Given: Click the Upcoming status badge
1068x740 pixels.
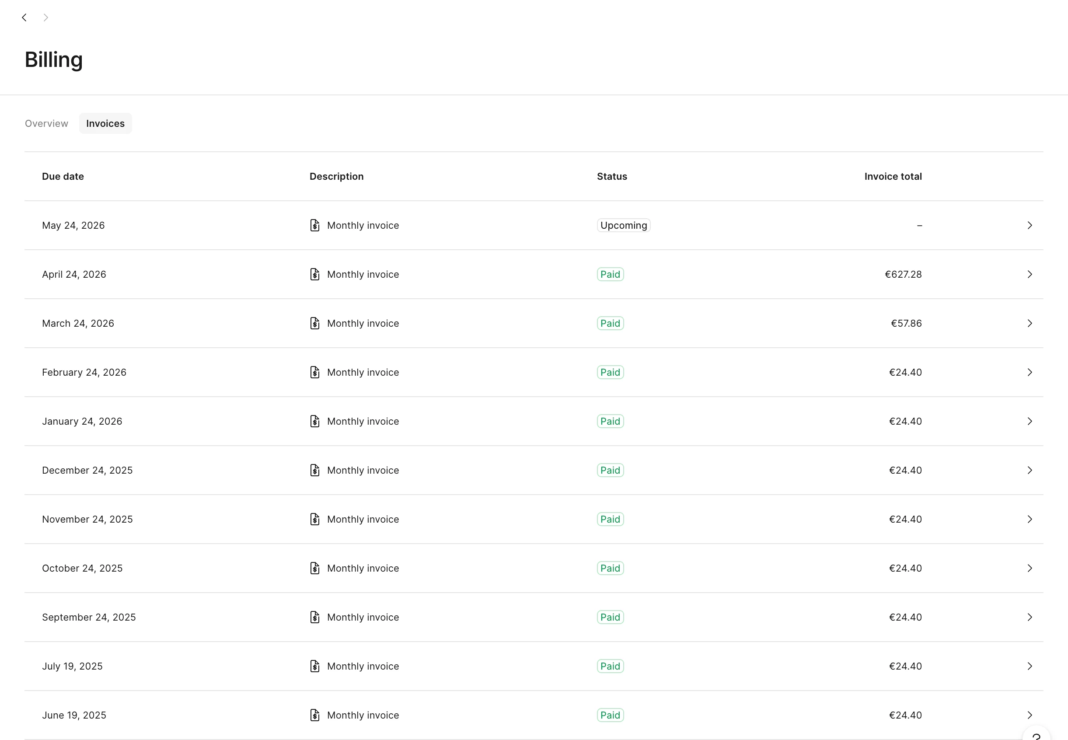Looking at the screenshot, I should pyautogui.click(x=624, y=225).
